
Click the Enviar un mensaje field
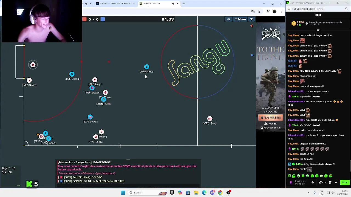pos(302,182)
